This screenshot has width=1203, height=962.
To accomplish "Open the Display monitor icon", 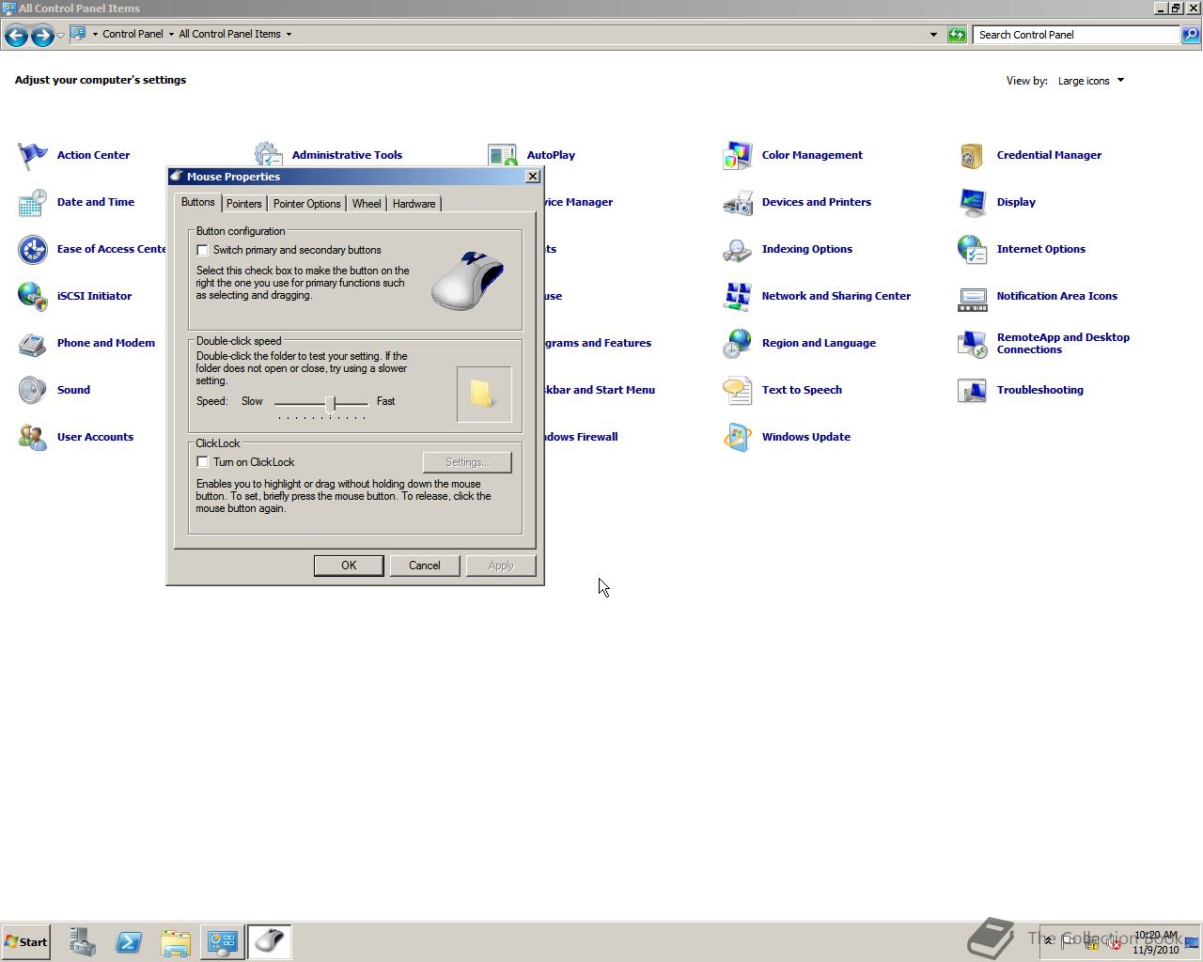I will 973,202.
